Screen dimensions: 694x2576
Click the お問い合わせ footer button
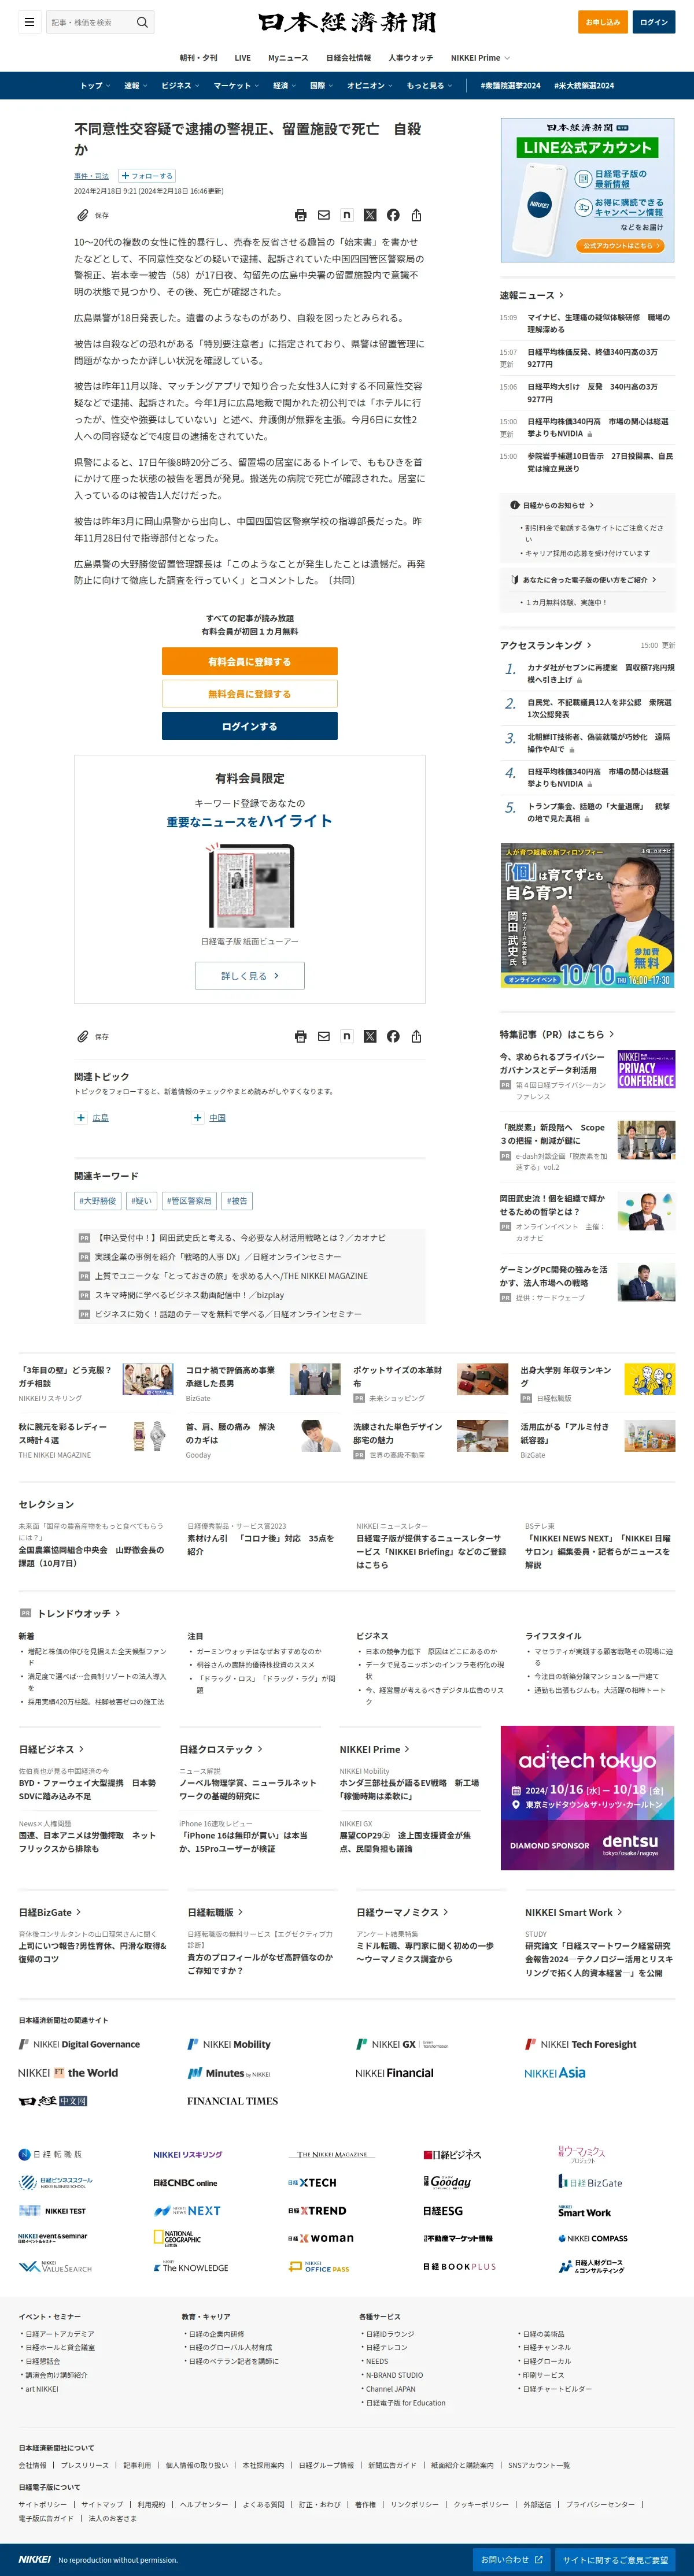[x=511, y=2560]
